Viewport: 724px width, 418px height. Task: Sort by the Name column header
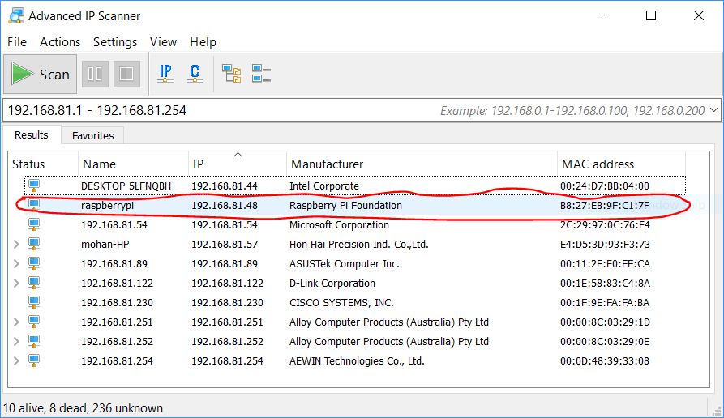(133, 164)
